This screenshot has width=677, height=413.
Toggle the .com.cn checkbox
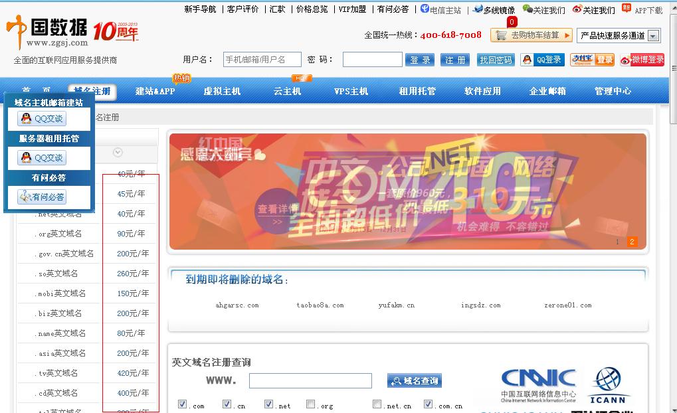pos(428,404)
